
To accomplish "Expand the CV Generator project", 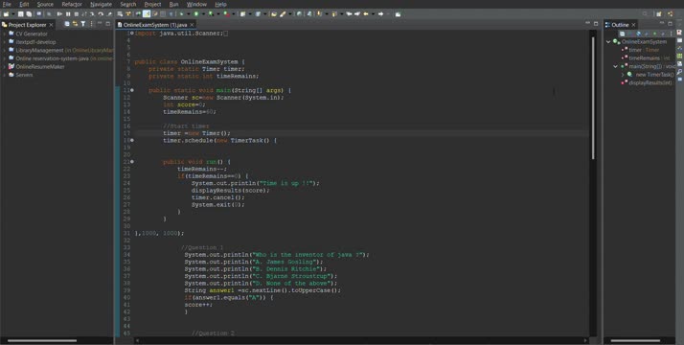I will point(5,34).
